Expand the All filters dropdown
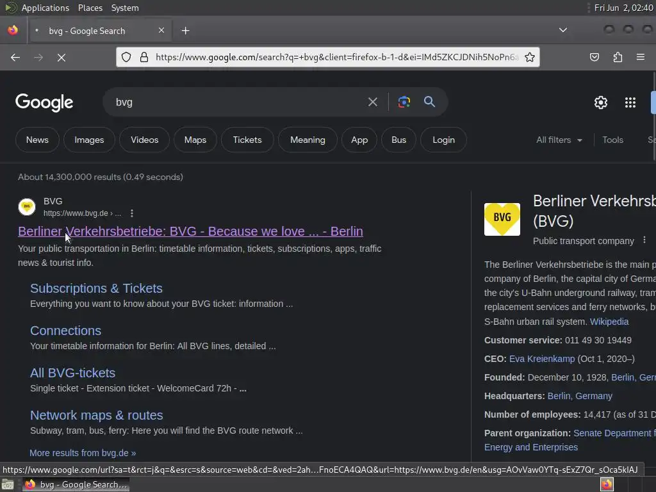 [559, 140]
